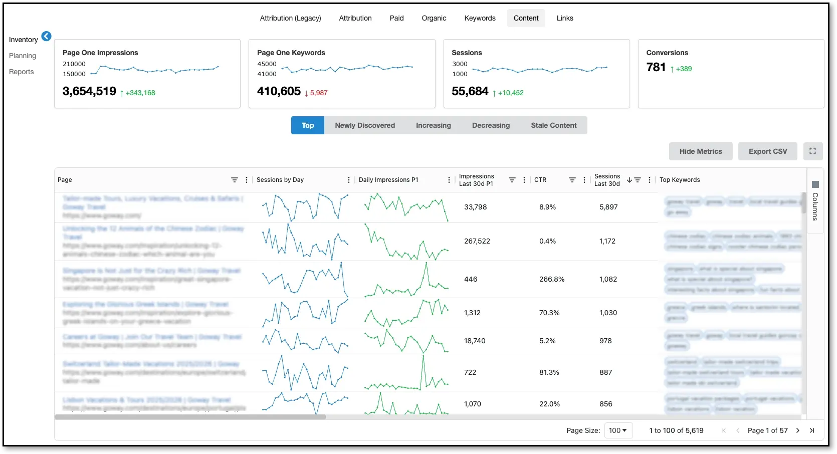The height and width of the screenshot is (454, 837).
Task: Switch to the Stale Content tab
Action: [554, 125]
